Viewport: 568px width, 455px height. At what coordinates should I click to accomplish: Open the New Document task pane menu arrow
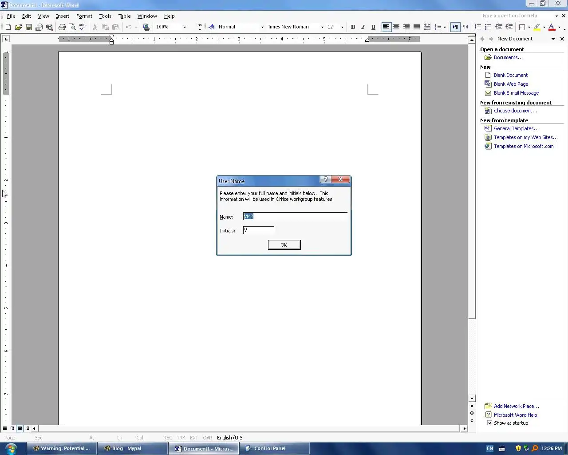(x=553, y=39)
